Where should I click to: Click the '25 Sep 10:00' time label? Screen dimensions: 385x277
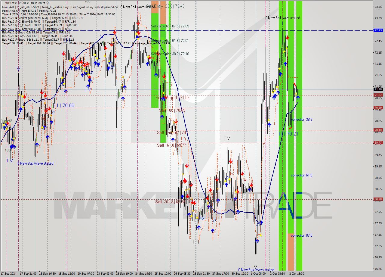click(x=163, y=274)
